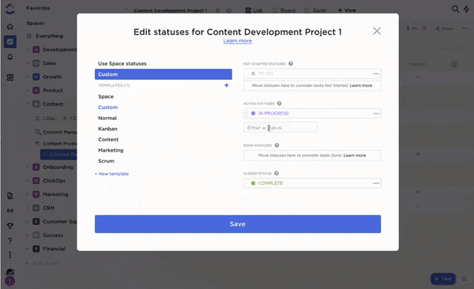This screenshot has width=474, height=289.
Task: Click the Save button
Action: 238,224
